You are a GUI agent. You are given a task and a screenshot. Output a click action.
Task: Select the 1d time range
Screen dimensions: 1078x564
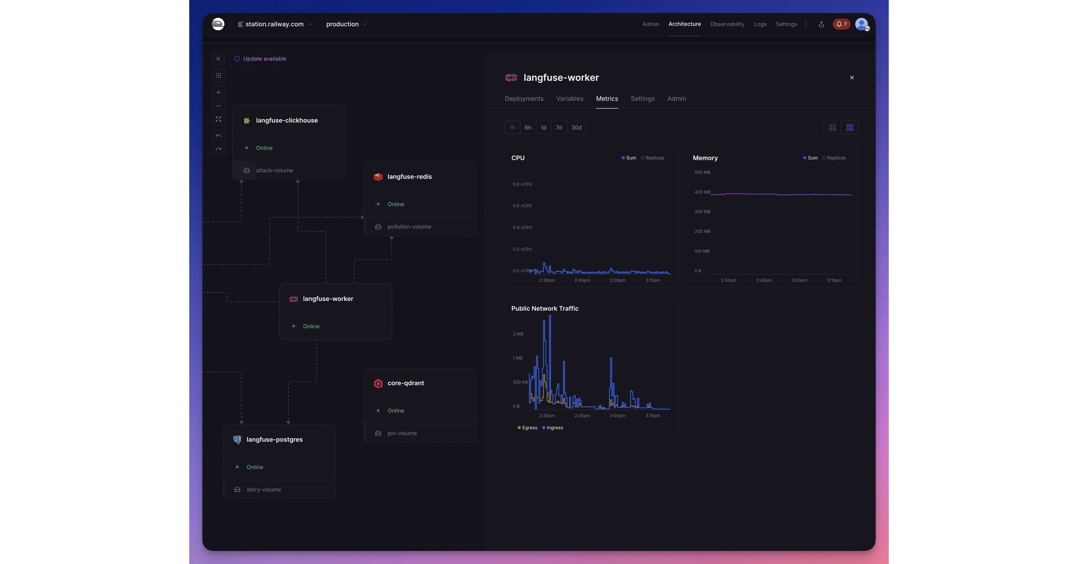tap(543, 128)
